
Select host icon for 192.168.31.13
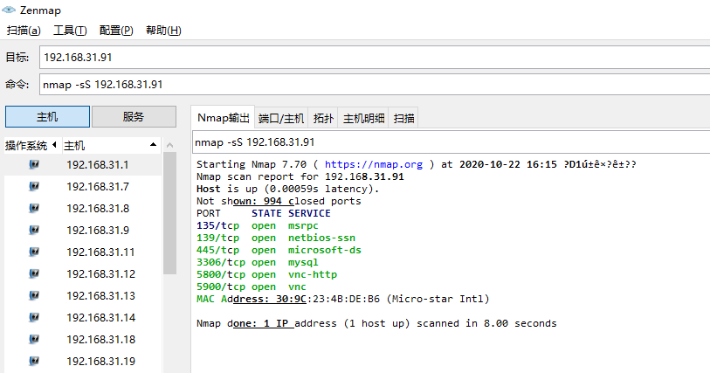tap(34, 295)
